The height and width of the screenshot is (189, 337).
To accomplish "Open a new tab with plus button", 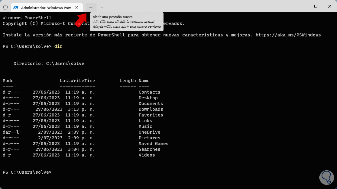I will pyautogui.click(x=91, y=8).
